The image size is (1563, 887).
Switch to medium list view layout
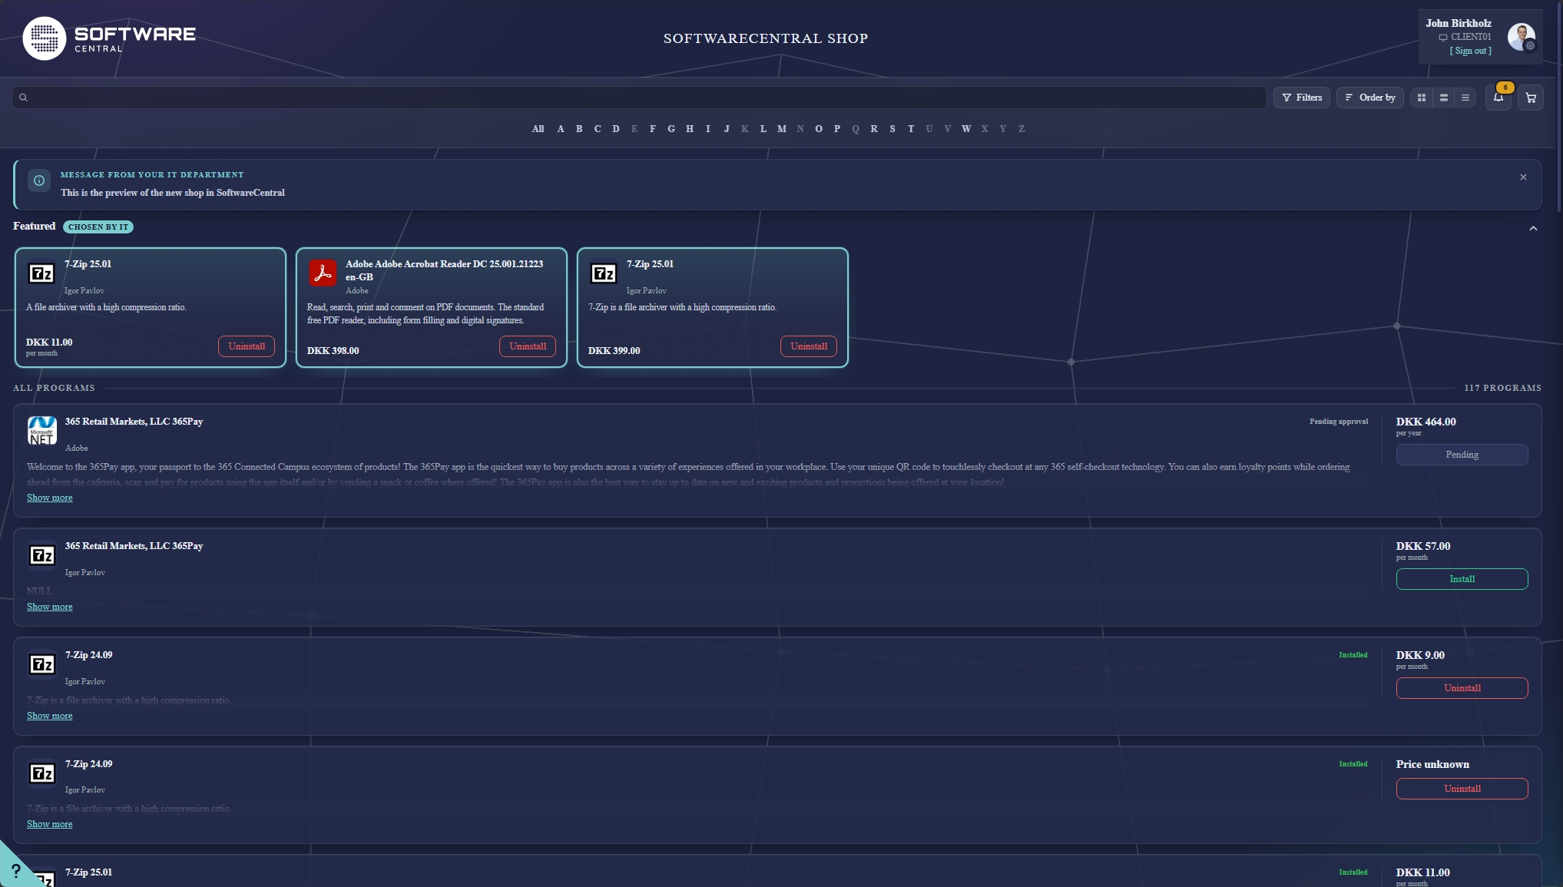1443,98
